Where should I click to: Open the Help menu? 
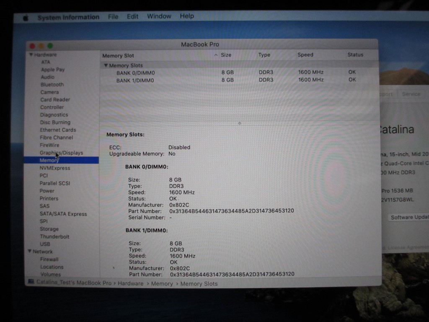[187, 16]
